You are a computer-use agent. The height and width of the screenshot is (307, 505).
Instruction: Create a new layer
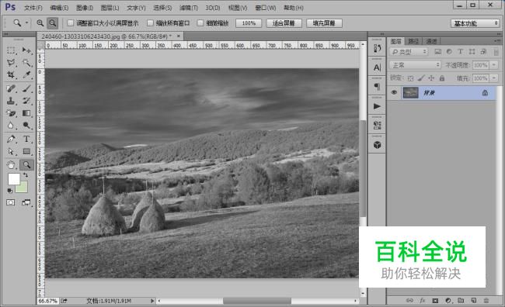[473, 301]
